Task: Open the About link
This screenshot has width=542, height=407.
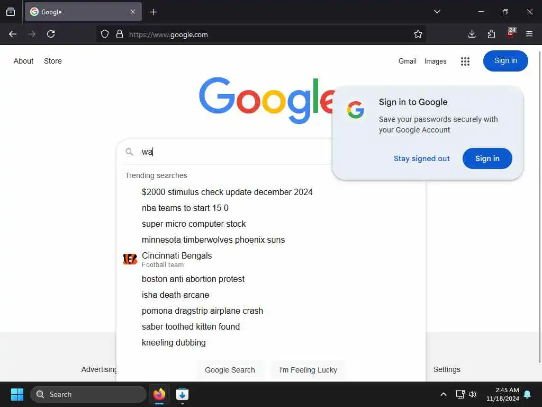Action: click(23, 61)
